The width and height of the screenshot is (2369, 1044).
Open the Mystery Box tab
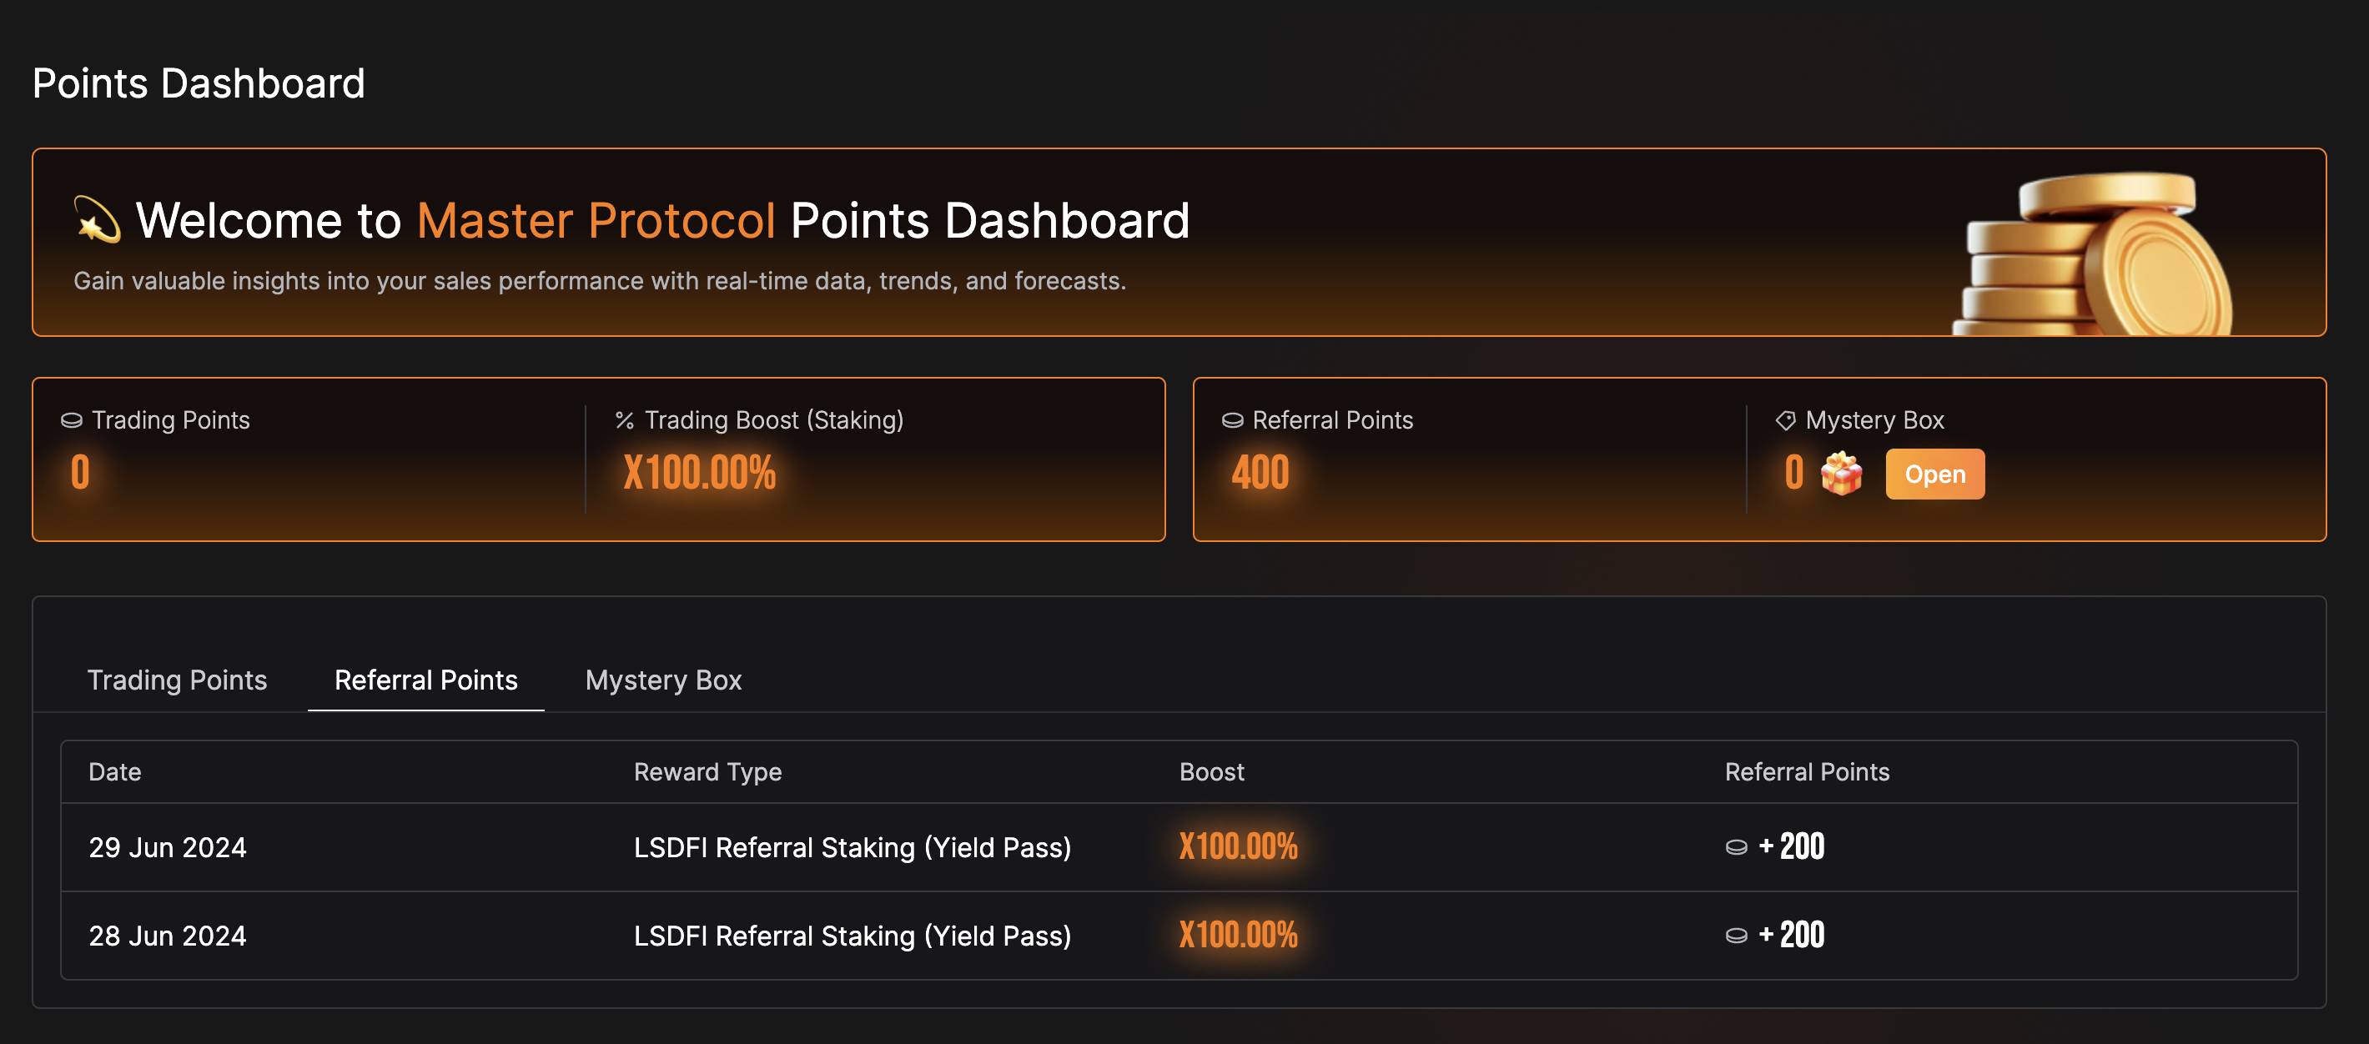click(663, 680)
